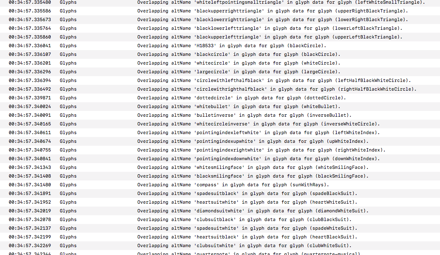440x255 pixels.
Task: Click the message for 'circlewithlefthalfblack'
Action: click(x=274, y=80)
